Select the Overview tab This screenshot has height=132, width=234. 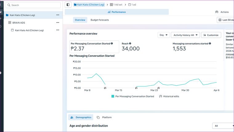pyautogui.click(x=80, y=20)
